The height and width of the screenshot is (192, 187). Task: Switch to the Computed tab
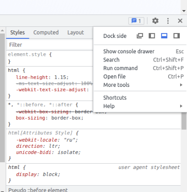[46, 33]
